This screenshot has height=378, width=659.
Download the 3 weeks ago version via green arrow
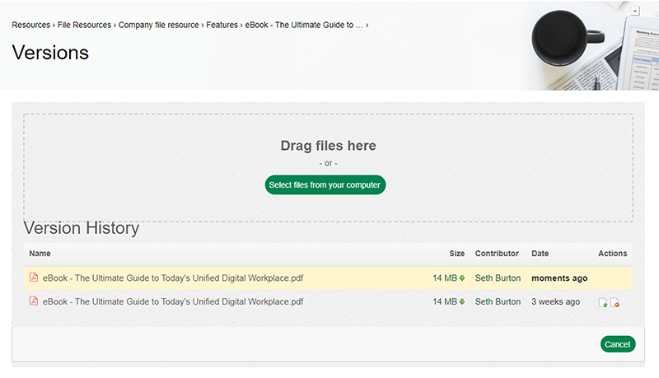(x=462, y=302)
